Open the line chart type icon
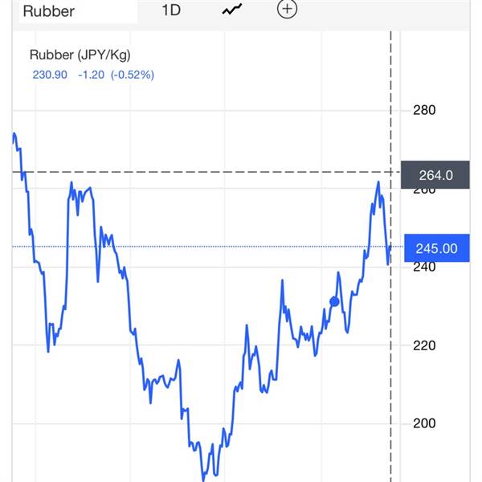482x482 pixels. pos(232,10)
